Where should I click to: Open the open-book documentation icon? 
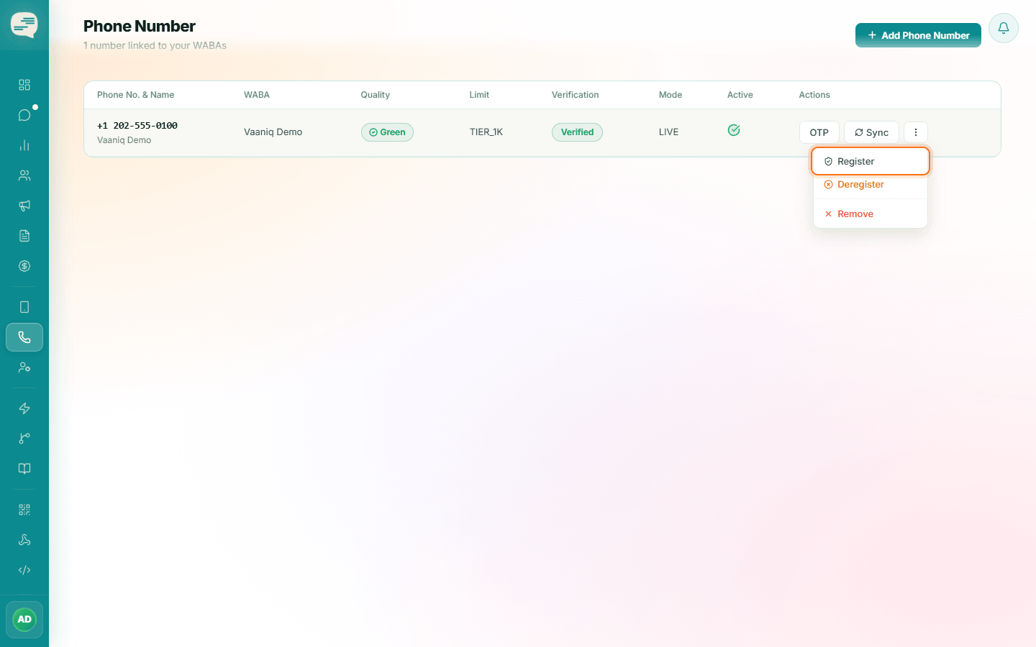24,469
